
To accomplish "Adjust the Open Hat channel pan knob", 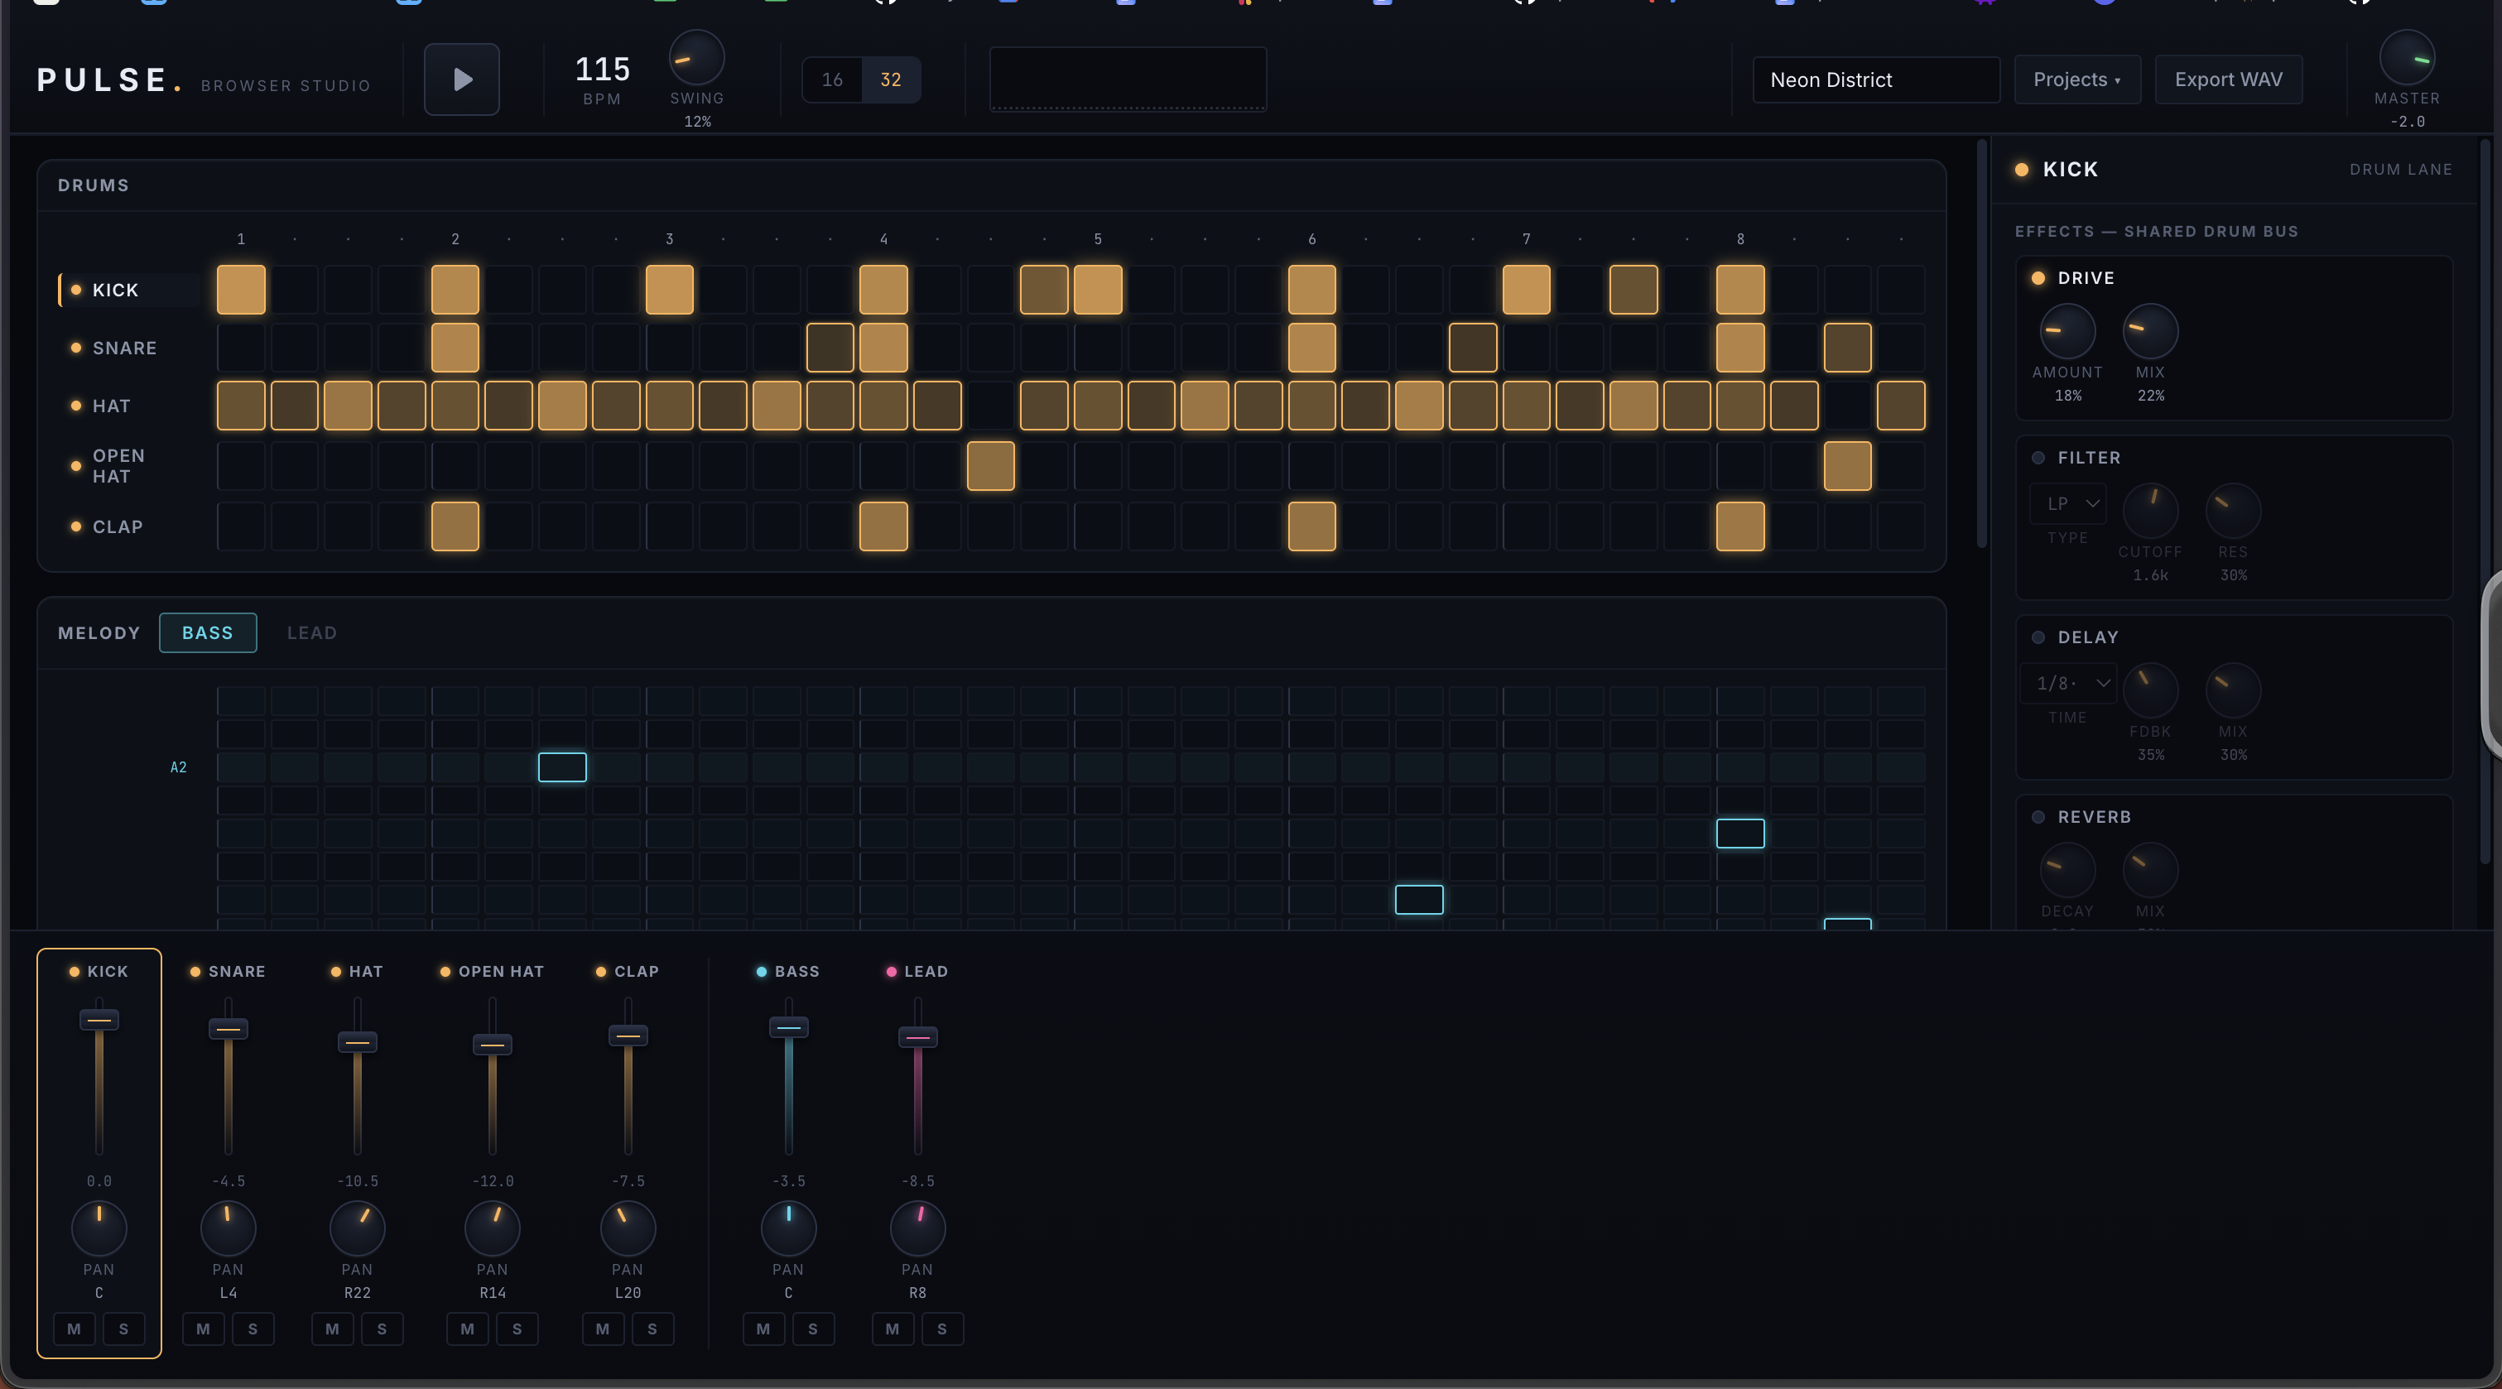I will tap(493, 1228).
